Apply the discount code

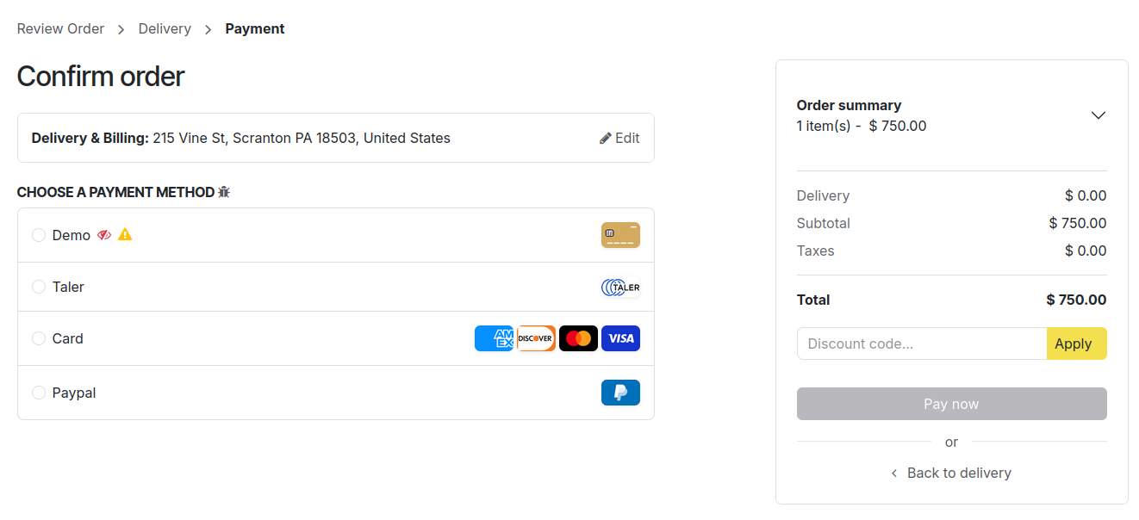click(x=1076, y=344)
